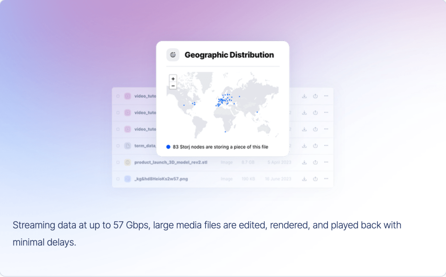
Task: Click the South Africa node on map
Action: point(225,131)
